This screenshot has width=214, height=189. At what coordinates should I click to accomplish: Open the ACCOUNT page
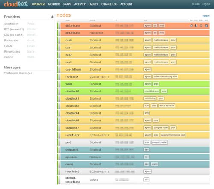[126, 4]
